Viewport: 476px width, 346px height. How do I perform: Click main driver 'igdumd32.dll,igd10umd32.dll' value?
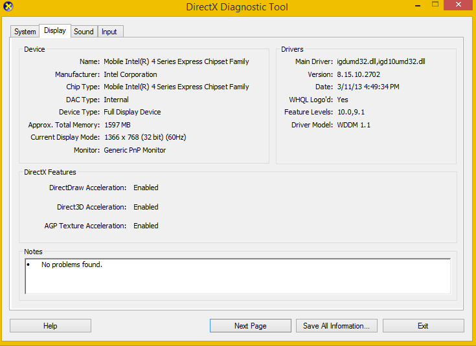[x=381, y=61]
